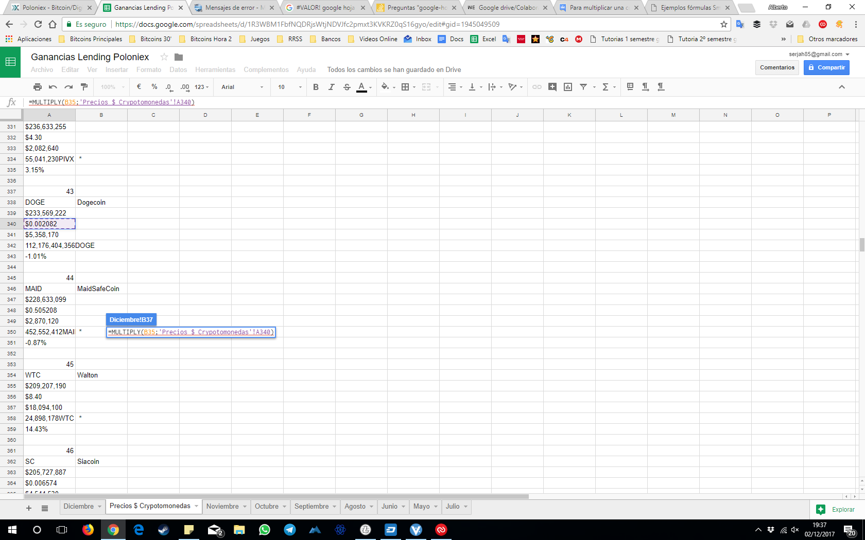Open text wrapping dropdown
This screenshot has height=540, width=865.
tap(495, 87)
